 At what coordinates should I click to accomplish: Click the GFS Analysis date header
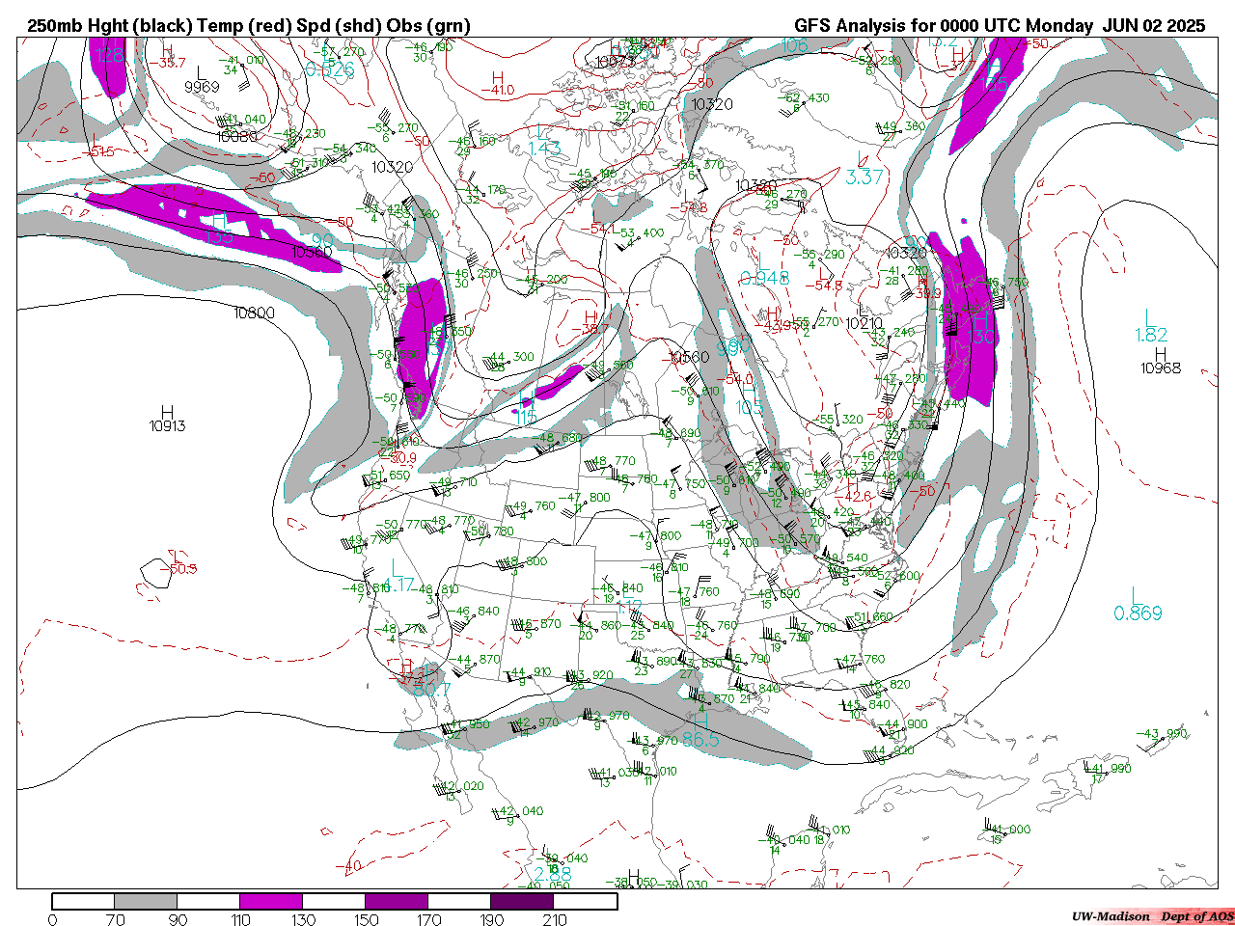[x=1000, y=26]
